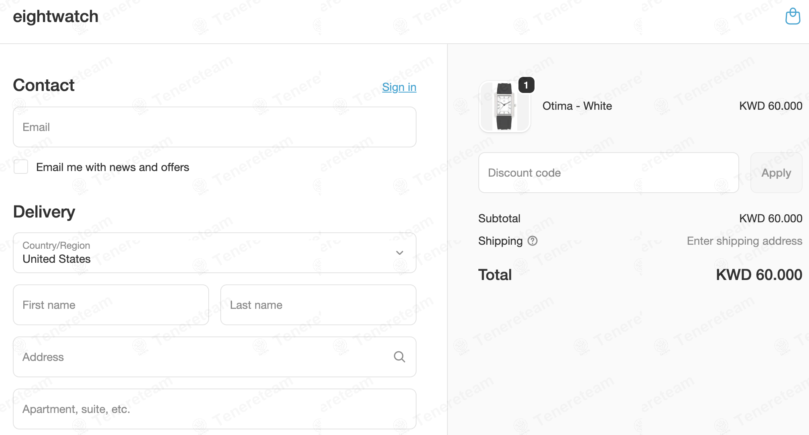Click the First name field
This screenshot has height=435, width=809.
click(111, 305)
